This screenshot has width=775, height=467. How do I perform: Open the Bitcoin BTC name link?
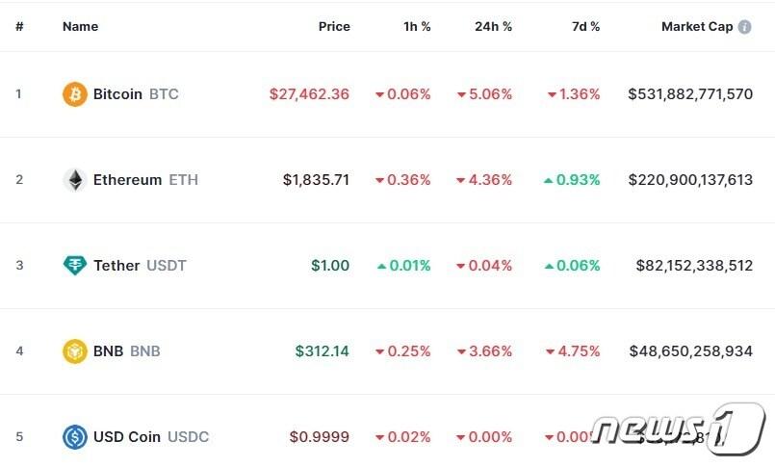pyautogui.click(x=135, y=94)
